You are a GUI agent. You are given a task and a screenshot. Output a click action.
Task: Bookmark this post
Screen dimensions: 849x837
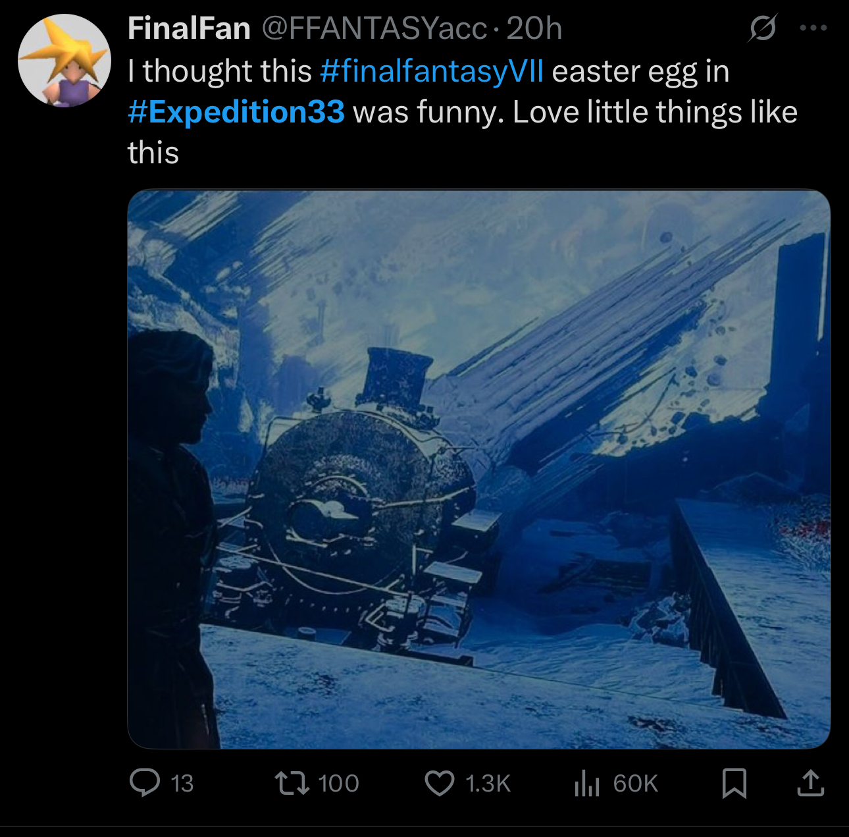click(734, 783)
